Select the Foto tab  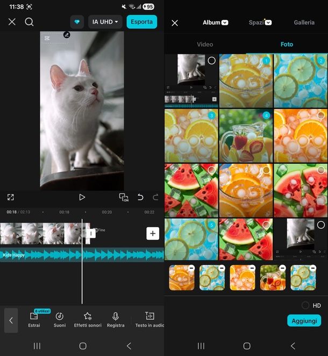click(287, 44)
